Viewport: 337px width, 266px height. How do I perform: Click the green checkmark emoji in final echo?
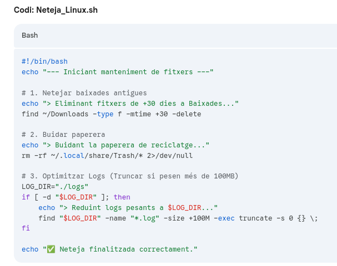coord(51,249)
